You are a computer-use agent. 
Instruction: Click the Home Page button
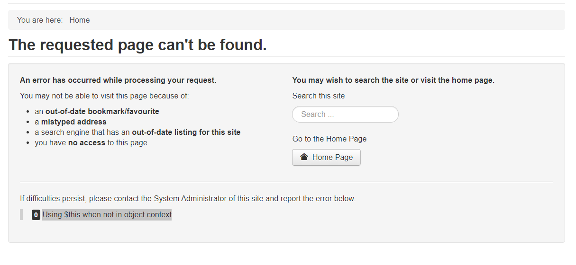point(326,158)
